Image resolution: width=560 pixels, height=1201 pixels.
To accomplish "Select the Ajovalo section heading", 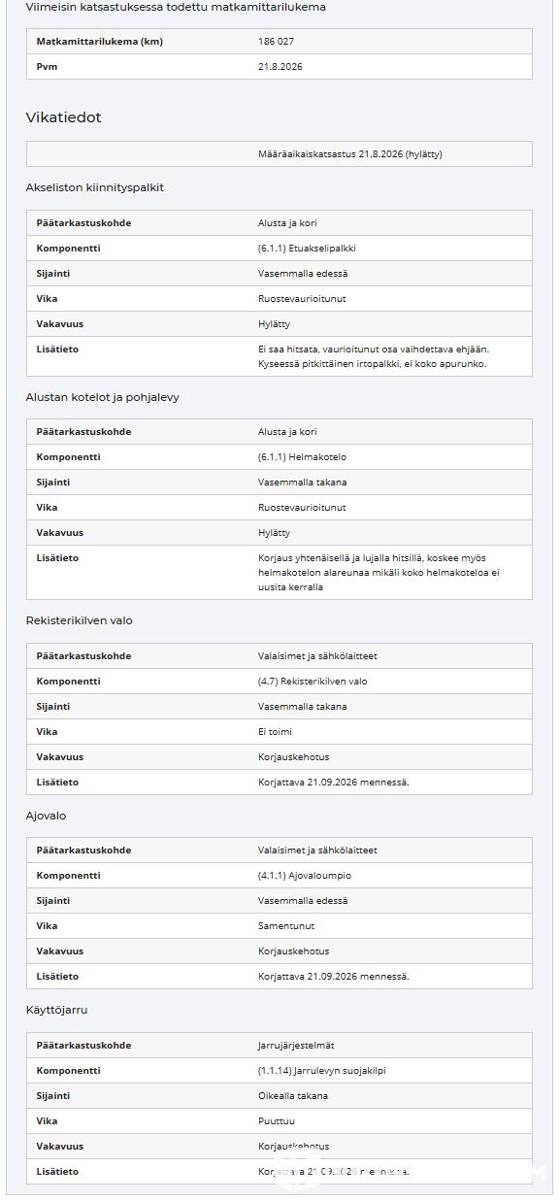I will click(47, 816).
